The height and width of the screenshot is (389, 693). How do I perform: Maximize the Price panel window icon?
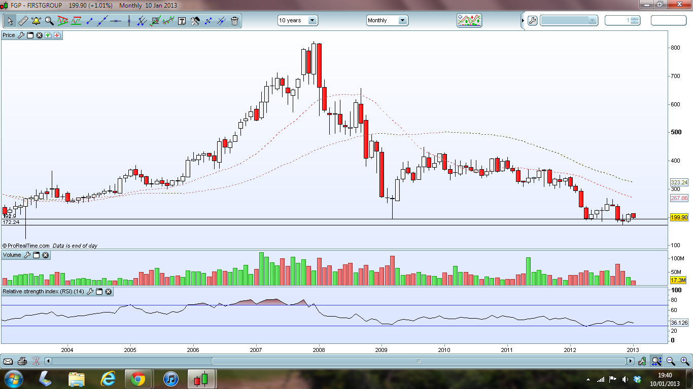click(x=30, y=35)
